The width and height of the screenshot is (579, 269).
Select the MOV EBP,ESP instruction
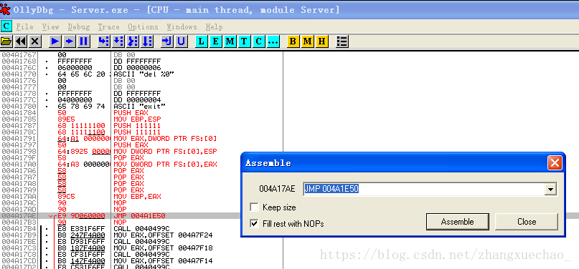(137, 119)
